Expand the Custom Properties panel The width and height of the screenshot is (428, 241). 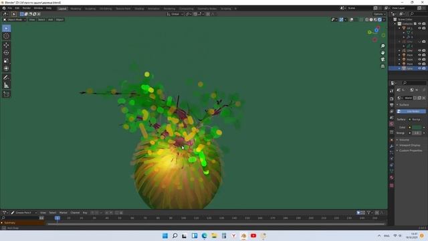click(410, 151)
